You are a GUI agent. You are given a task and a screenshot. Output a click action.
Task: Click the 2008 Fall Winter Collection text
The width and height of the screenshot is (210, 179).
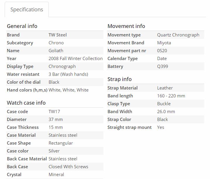point(75,59)
